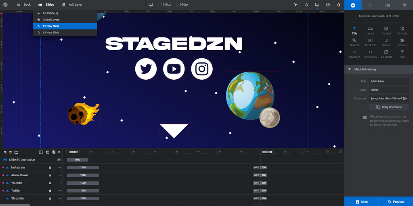Screen dimensions: 413x206
Task: Toggle the lock on Twitter layer
Action: 50,191
